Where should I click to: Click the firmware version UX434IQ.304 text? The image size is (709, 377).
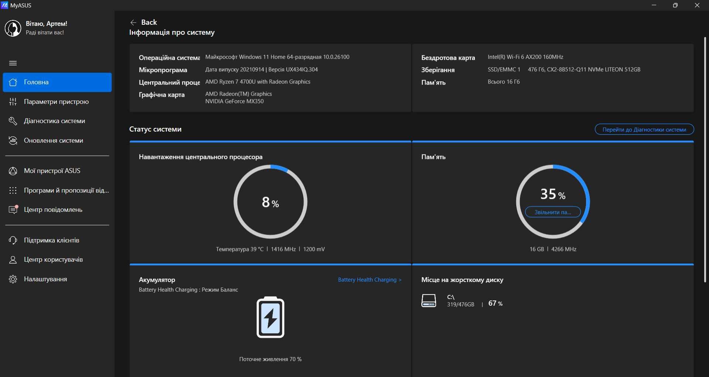pos(261,69)
